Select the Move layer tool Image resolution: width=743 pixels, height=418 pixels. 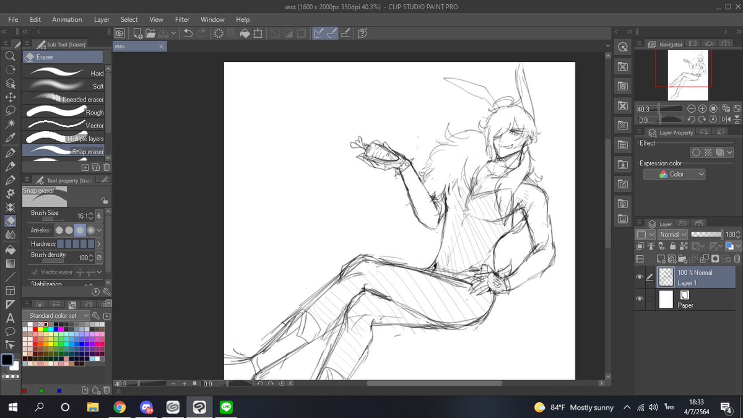(10, 97)
